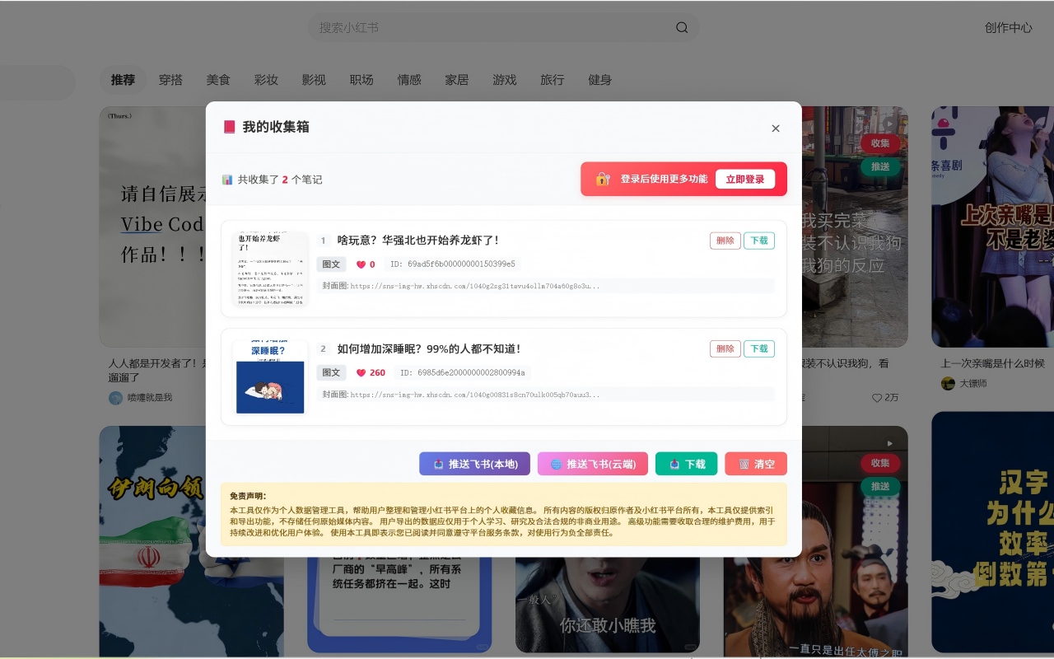1054x659 pixels.
Task: Click the chart icon beside 共收集了
Action: 227,180
